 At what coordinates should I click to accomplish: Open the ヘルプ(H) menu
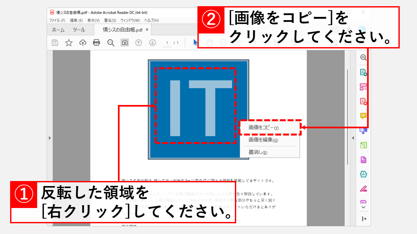tap(151, 20)
